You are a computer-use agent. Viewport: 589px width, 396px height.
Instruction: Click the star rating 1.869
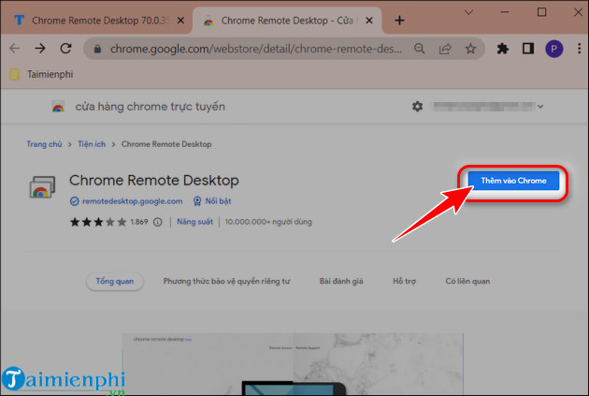tap(109, 222)
